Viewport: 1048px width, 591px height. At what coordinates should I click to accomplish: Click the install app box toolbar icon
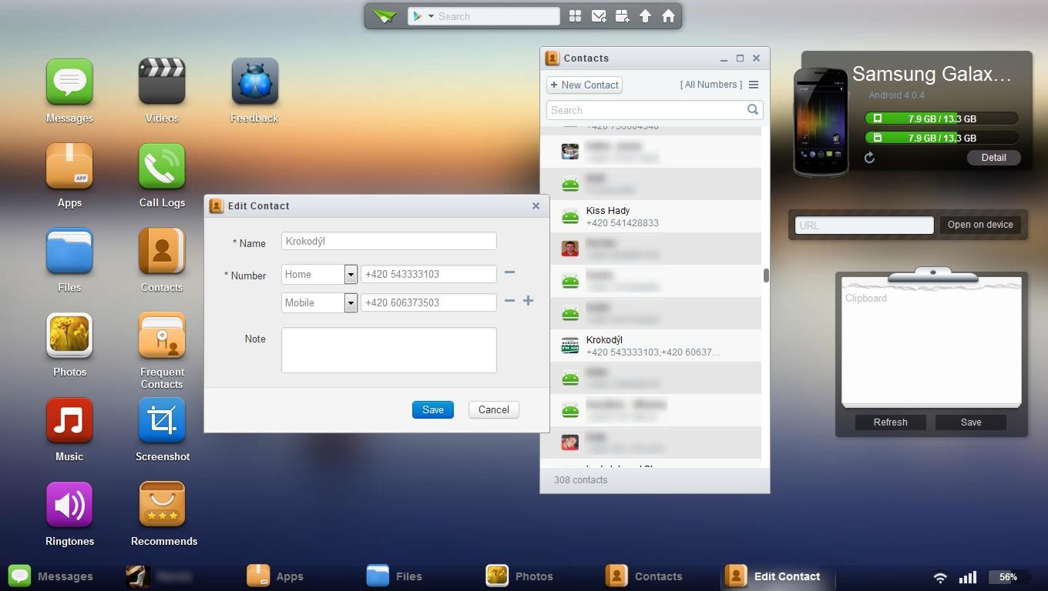(x=622, y=16)
